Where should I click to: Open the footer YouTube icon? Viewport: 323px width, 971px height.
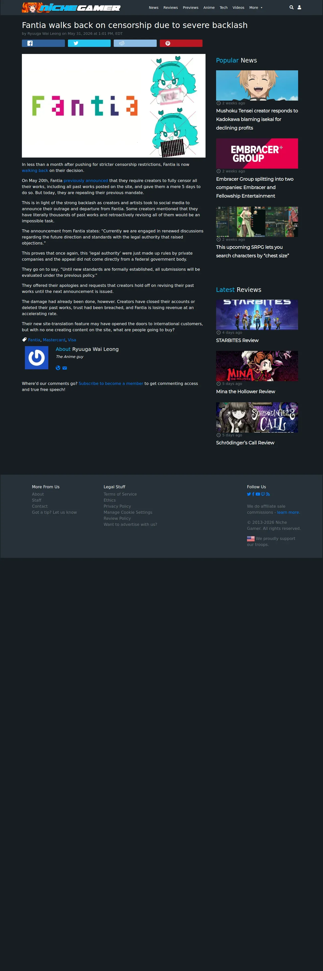tap(258, 494)
